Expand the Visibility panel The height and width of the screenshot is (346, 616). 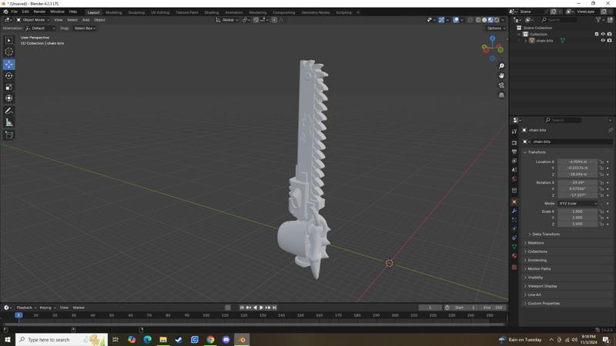coord(534,278)
